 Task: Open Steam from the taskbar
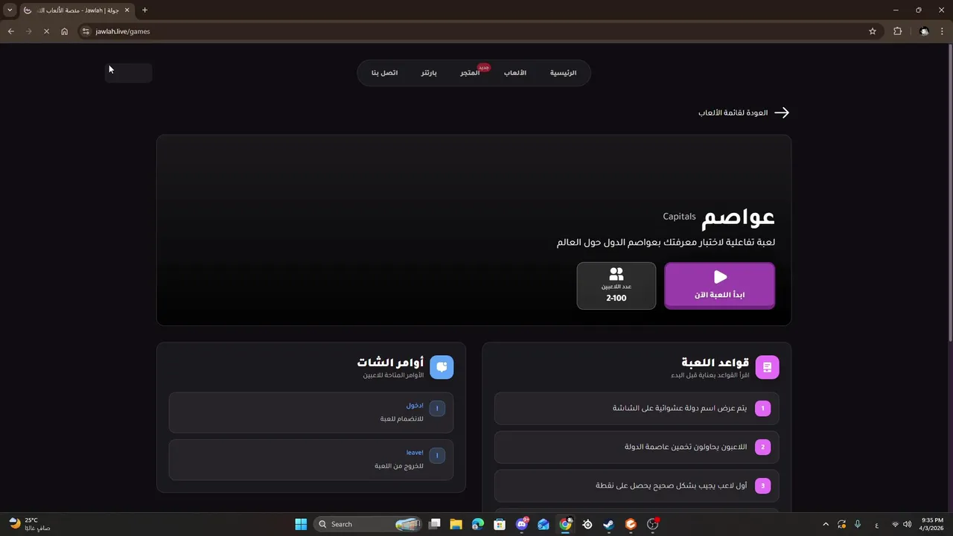pyautogui.click(x=609, y=524)
